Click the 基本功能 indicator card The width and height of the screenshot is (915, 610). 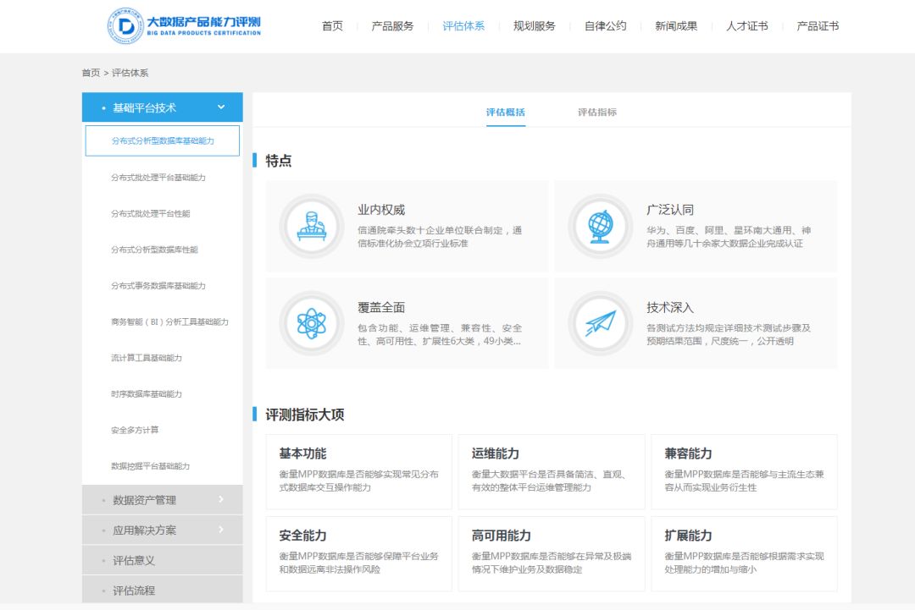point(359,472)
